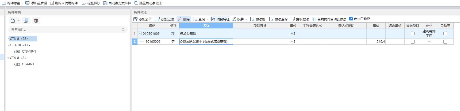Click the copy component icon
The height and width of the screenshot is (111, 460).
(x=26, y=20)
